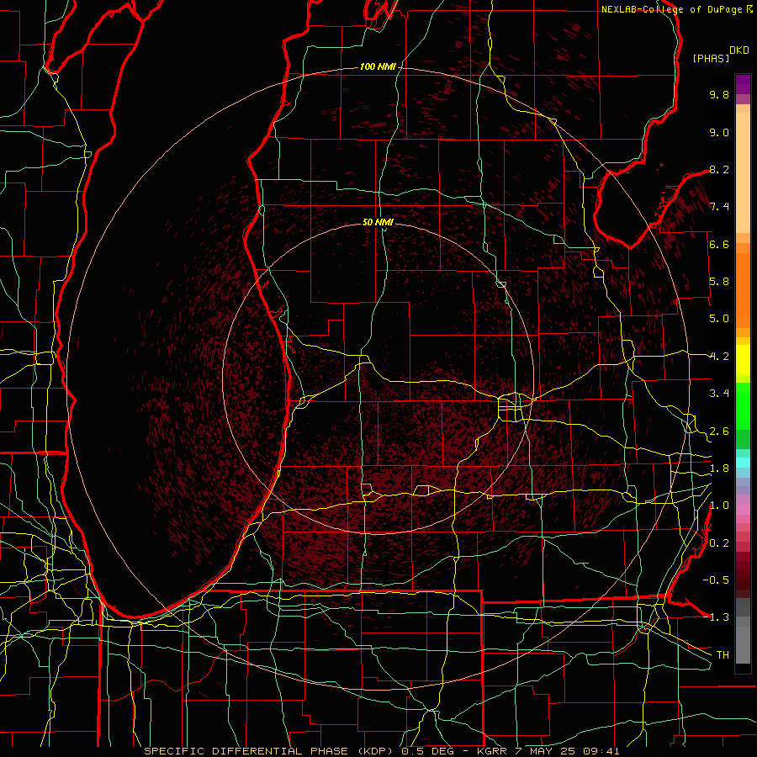Click the 5.0 colorbar value

tap(719, 319)
